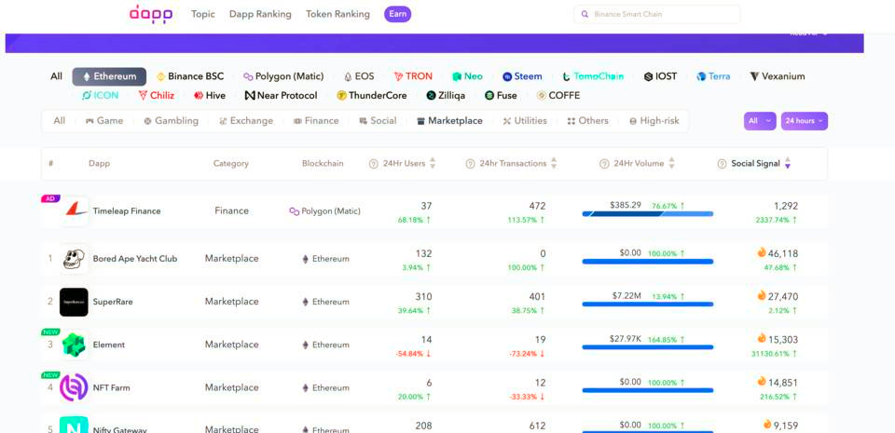Filter by Steem chain
This screenshot has height=433, width=895.
522,76
